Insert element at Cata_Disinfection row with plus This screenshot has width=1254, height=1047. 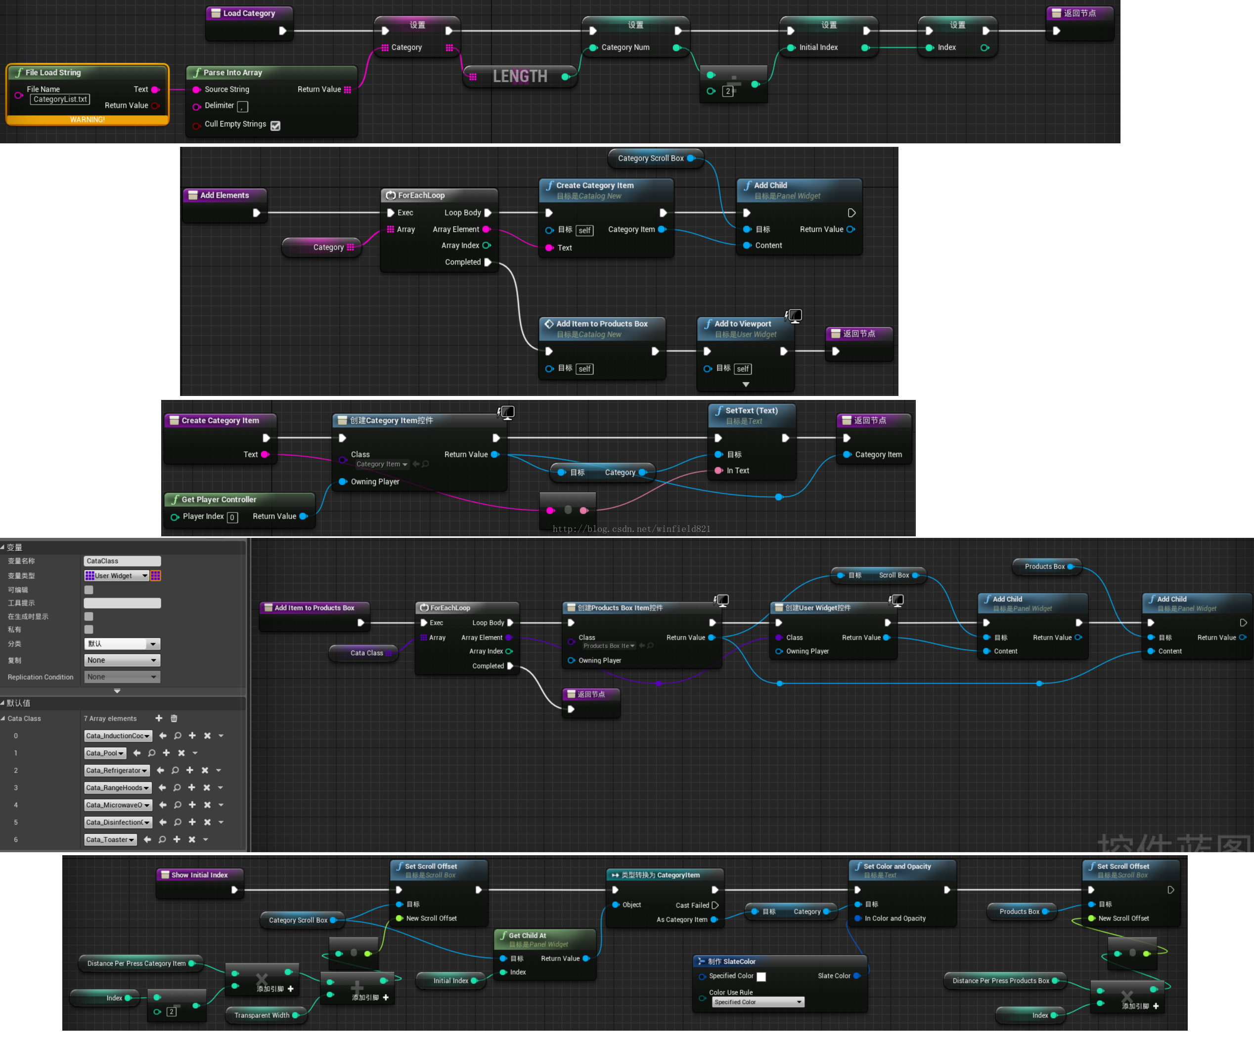(192, 822)
